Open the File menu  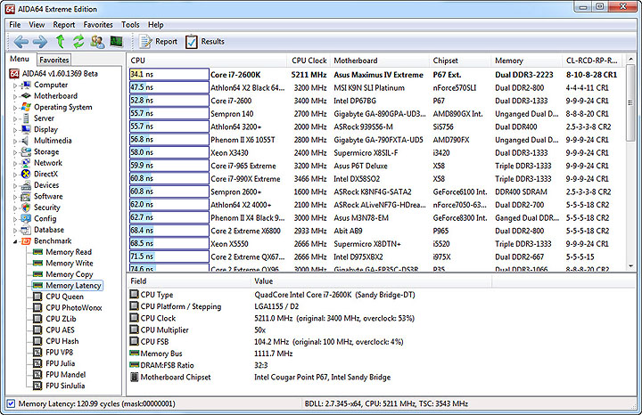coord(15,25)
